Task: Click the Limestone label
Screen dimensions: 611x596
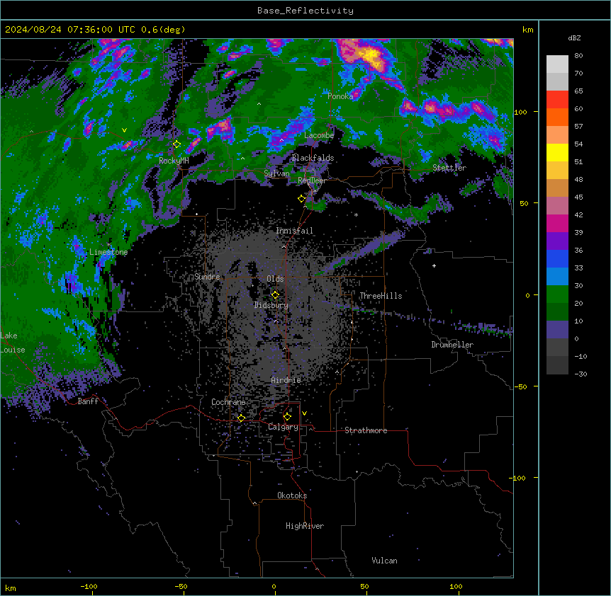Action: pos(108,252)
